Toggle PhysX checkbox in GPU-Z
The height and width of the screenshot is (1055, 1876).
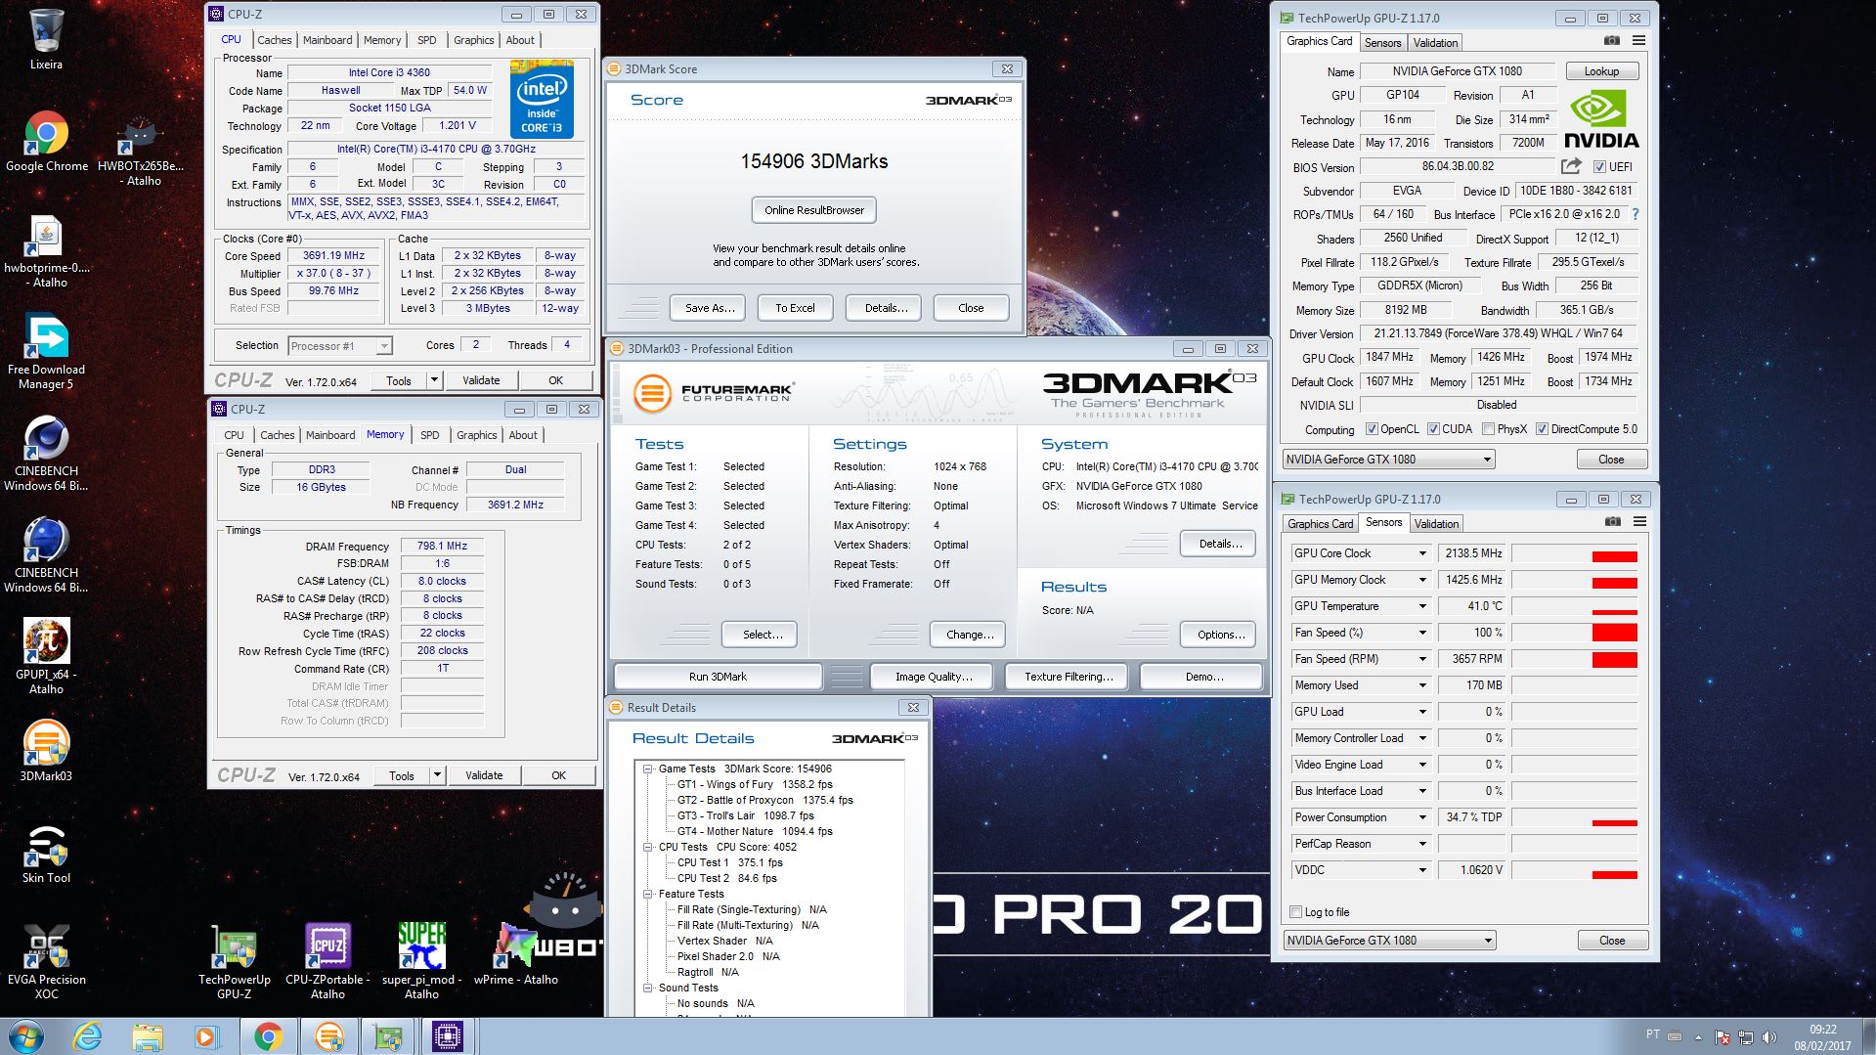(x=1488, y=429)
